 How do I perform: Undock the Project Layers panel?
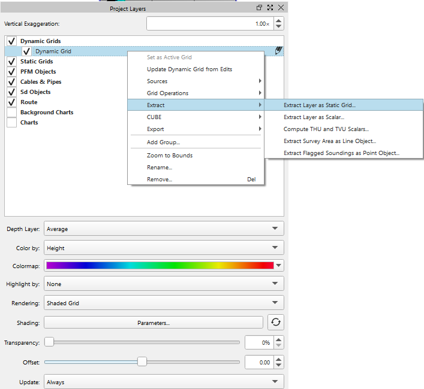click(x=259, y=8)
